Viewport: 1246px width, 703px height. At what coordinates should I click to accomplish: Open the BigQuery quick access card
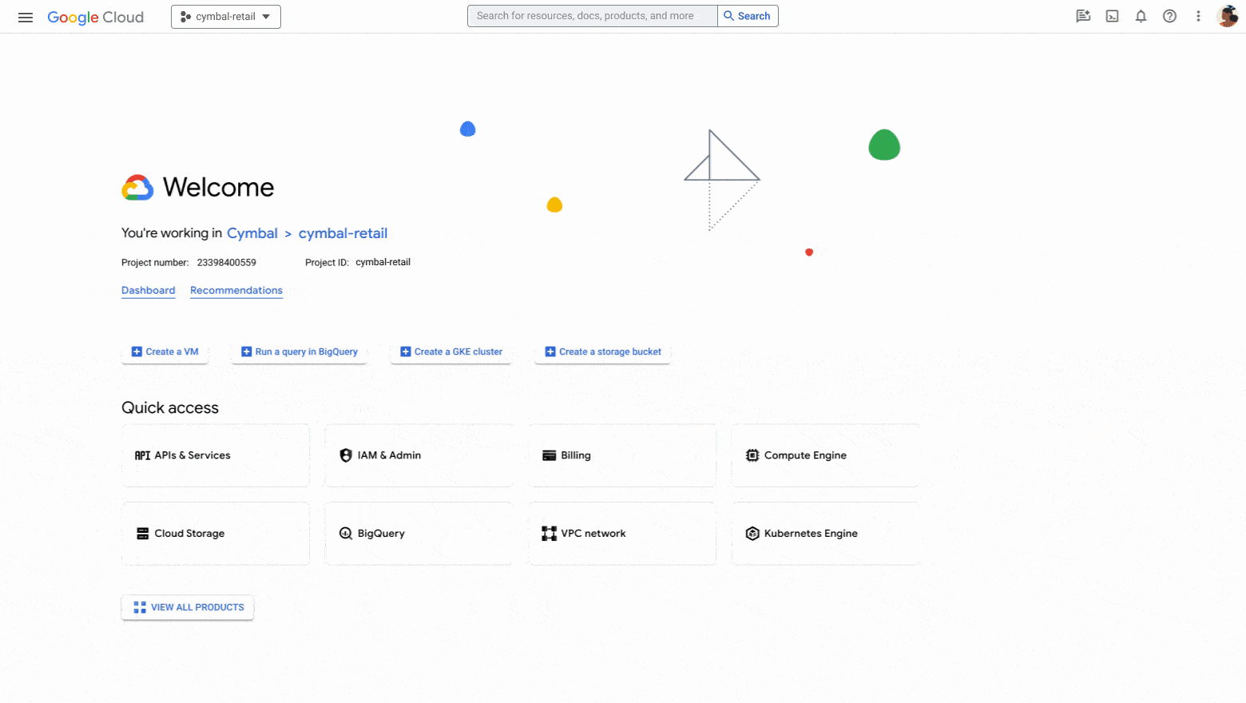(x=419, y=534)
